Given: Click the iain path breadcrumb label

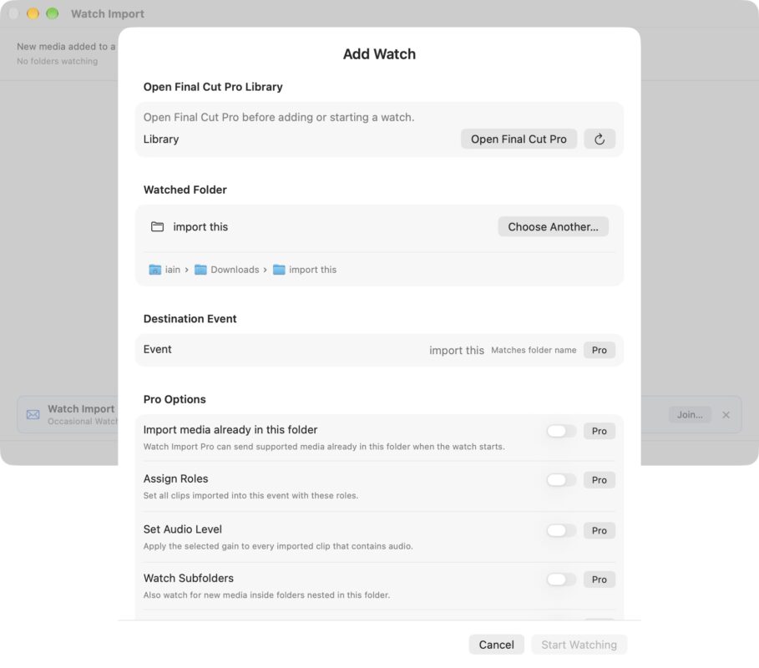Looking at the screenshot, I should pyautogui.click(x=172, y=270).
